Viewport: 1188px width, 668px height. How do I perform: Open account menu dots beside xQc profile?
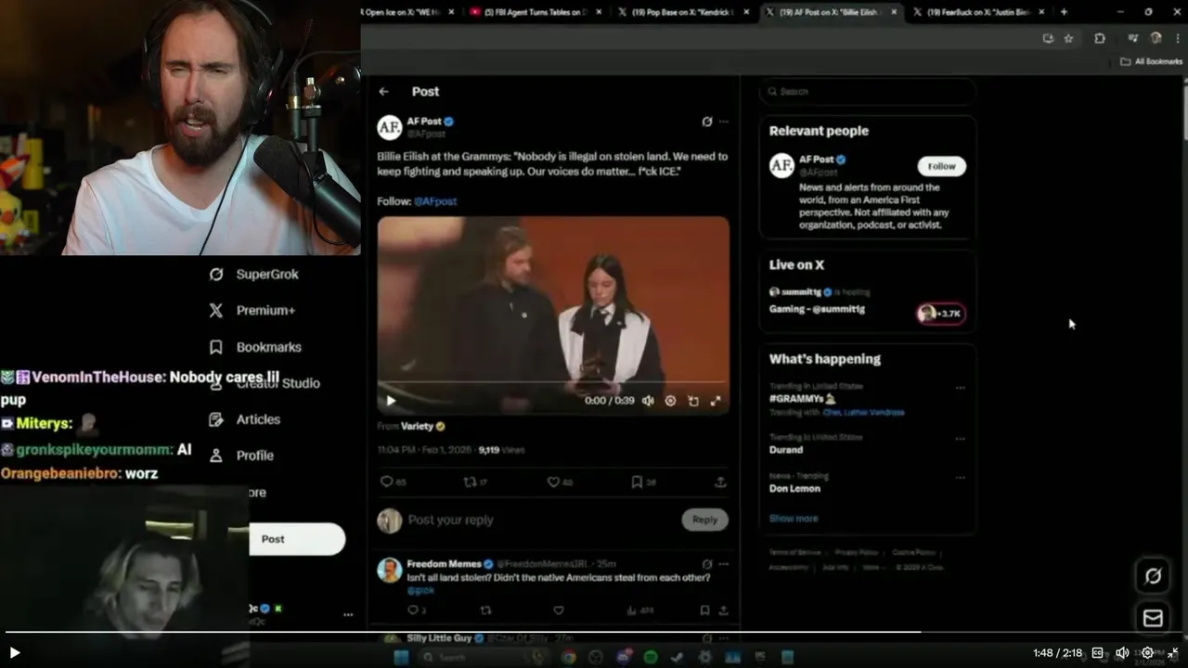[348, 614]
